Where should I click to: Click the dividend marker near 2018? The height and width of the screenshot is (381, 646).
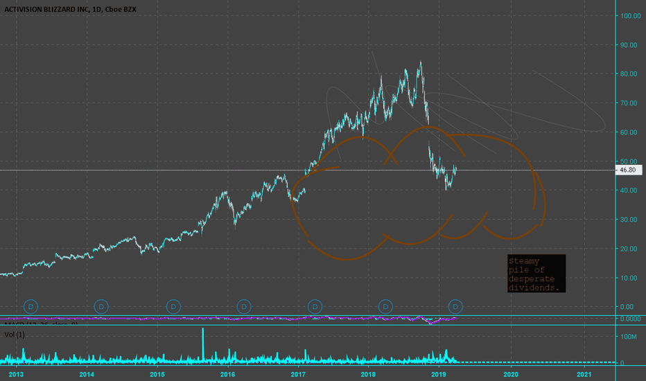pos(385,306)
